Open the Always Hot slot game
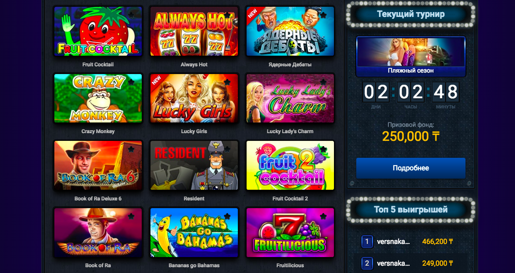 coord(194,31)
